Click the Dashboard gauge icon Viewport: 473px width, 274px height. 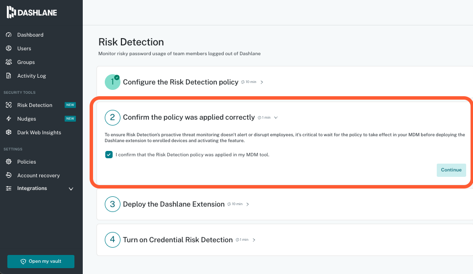click(x=8, y=35)
